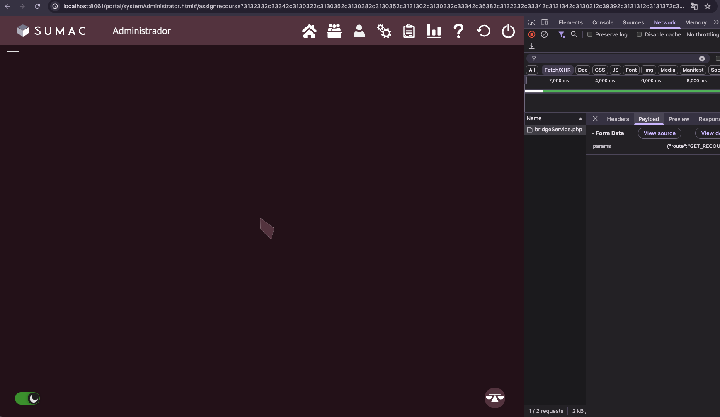Enable the Preserve log checkbox
Image resolution: width=720 pixels, height=417 pixels.
coord(590,35)
